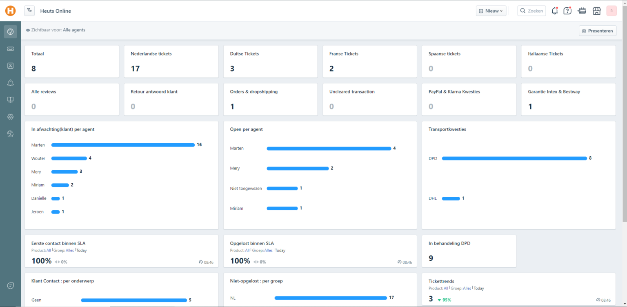627x307 pixels.
Task: Click the Zoeken search field
Action: tap(531, 11)
